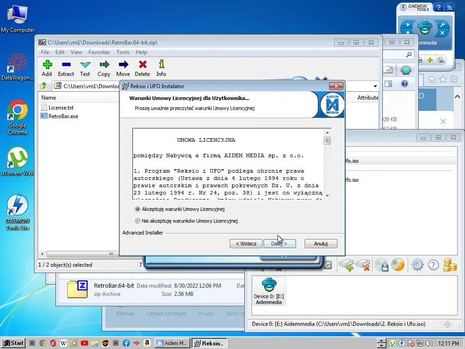
Task: Open the File menu in 7-Zip
Action: (x=45, y=52)
